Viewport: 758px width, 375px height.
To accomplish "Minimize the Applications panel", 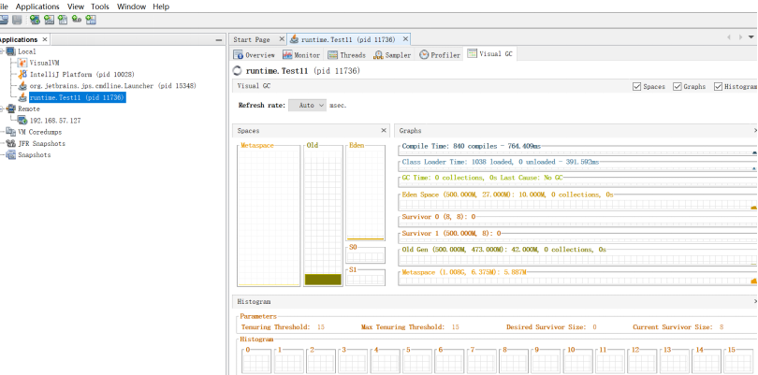I will 219,40.
